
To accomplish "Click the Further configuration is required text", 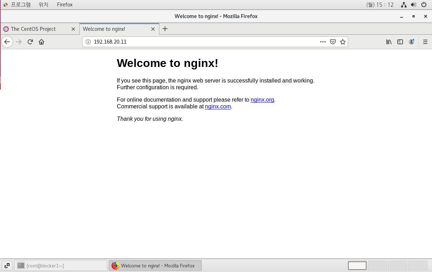I will [158, 87].
